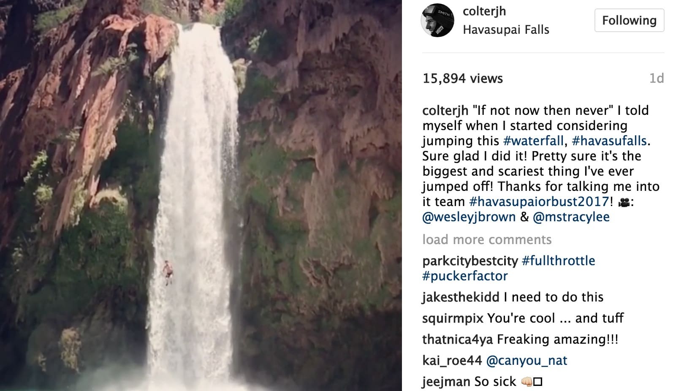The image size is (684, 391).
Task: Open jakesthekidd commenter profile
Action: point(461,297)
